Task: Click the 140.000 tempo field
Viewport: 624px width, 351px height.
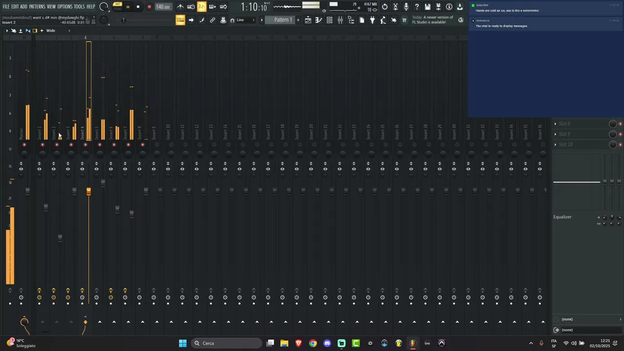Action: [x=163, y=7]
